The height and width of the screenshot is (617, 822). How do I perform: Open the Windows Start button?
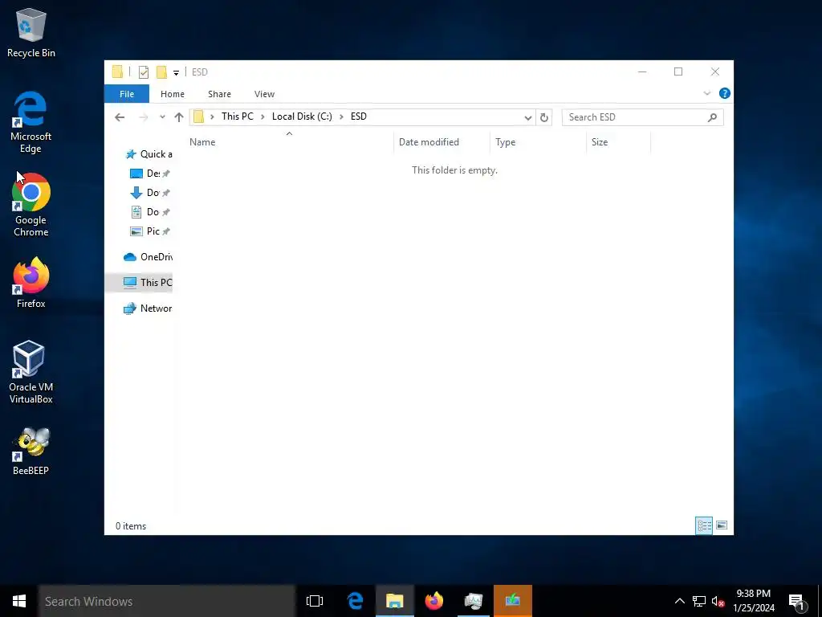(x=19, y=601)
